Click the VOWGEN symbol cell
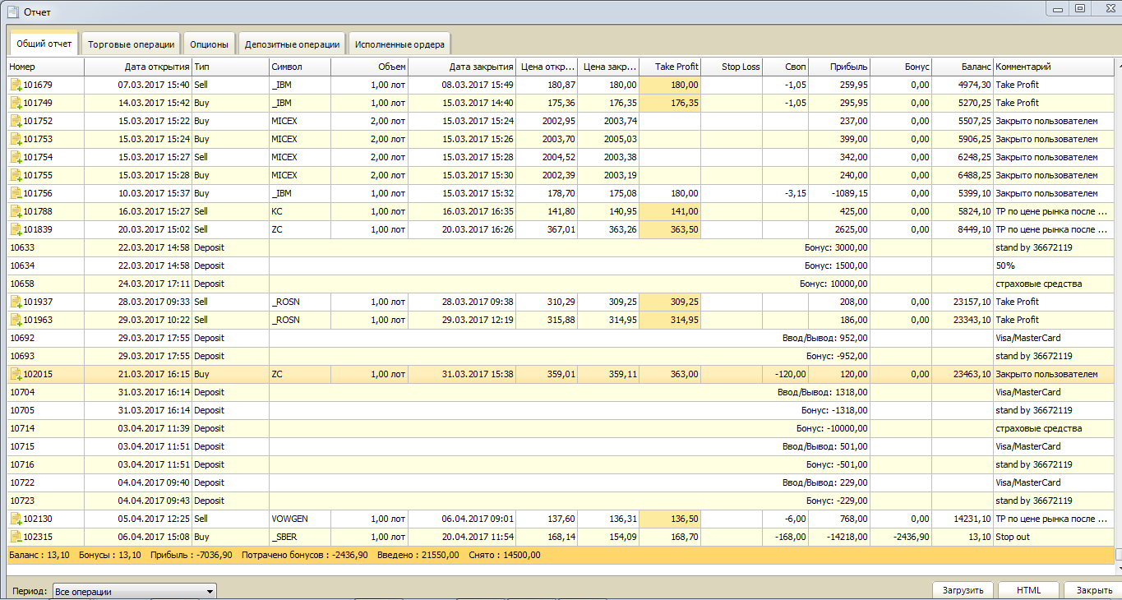Image resolution: width=1122 pixels, height=600 pixels. [x=300, y=519]
